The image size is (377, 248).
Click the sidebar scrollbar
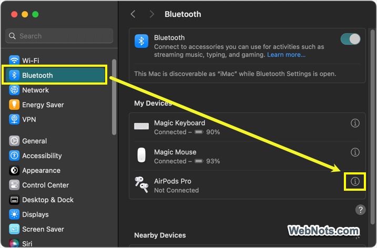click(x=114, y=97)
